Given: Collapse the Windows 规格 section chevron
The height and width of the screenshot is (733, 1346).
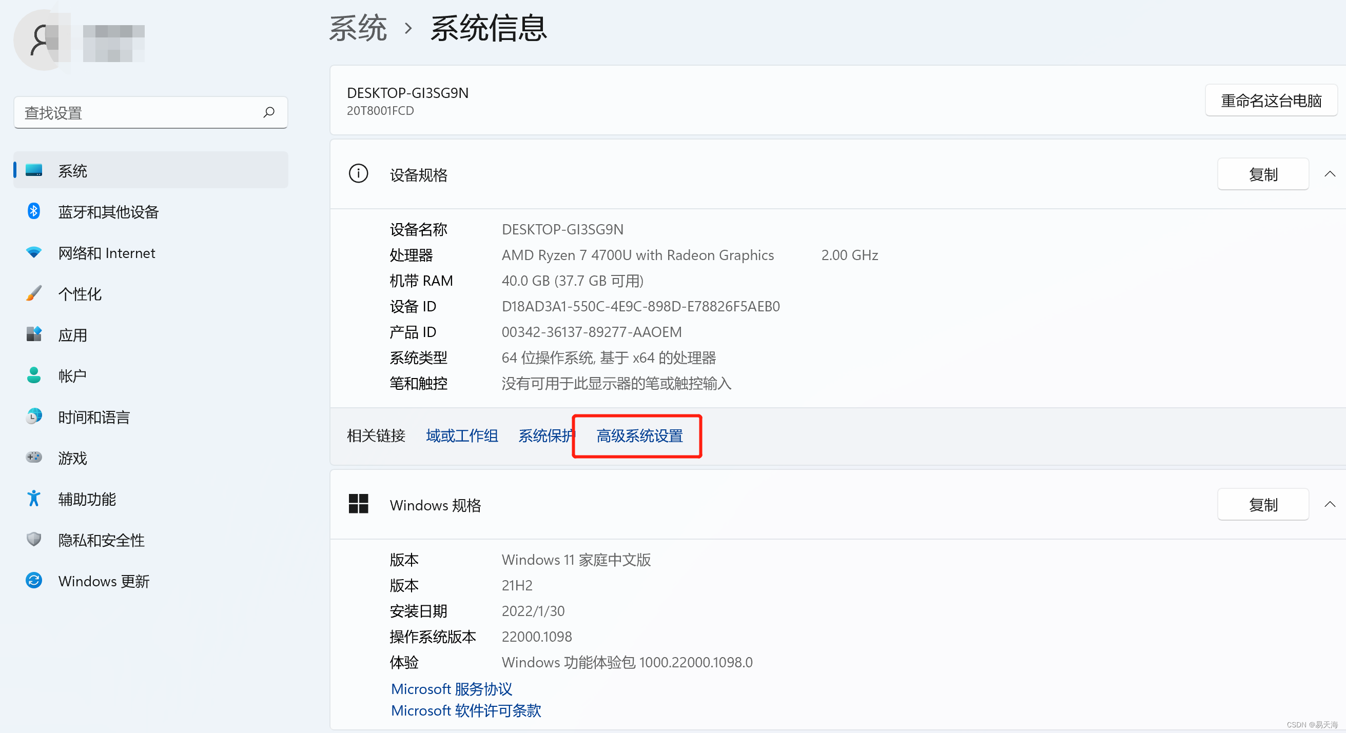Looking at the screenshot, I should pos(1330,504).
